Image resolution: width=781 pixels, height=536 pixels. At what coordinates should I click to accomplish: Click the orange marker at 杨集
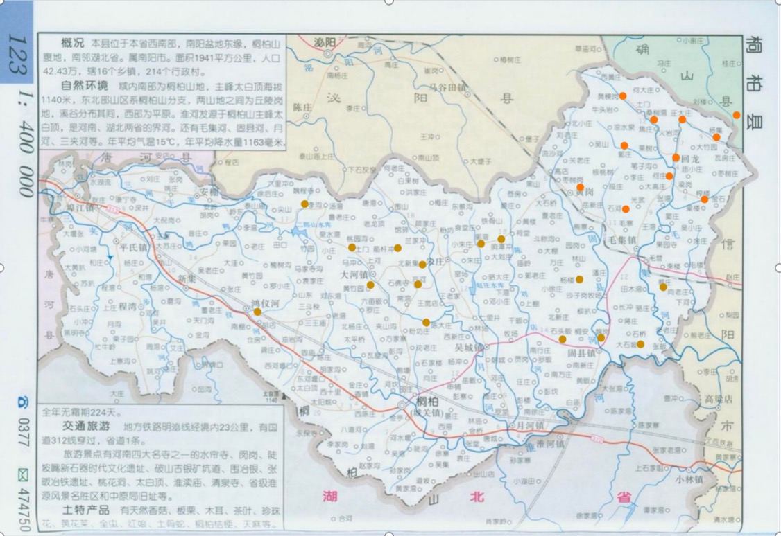(x=716, y=137)
